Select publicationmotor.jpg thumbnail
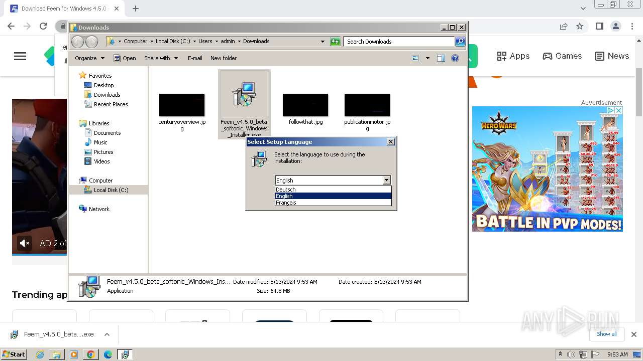Image resolution: width=643 pixels, height=361 pixels. (x=367, y=105)
